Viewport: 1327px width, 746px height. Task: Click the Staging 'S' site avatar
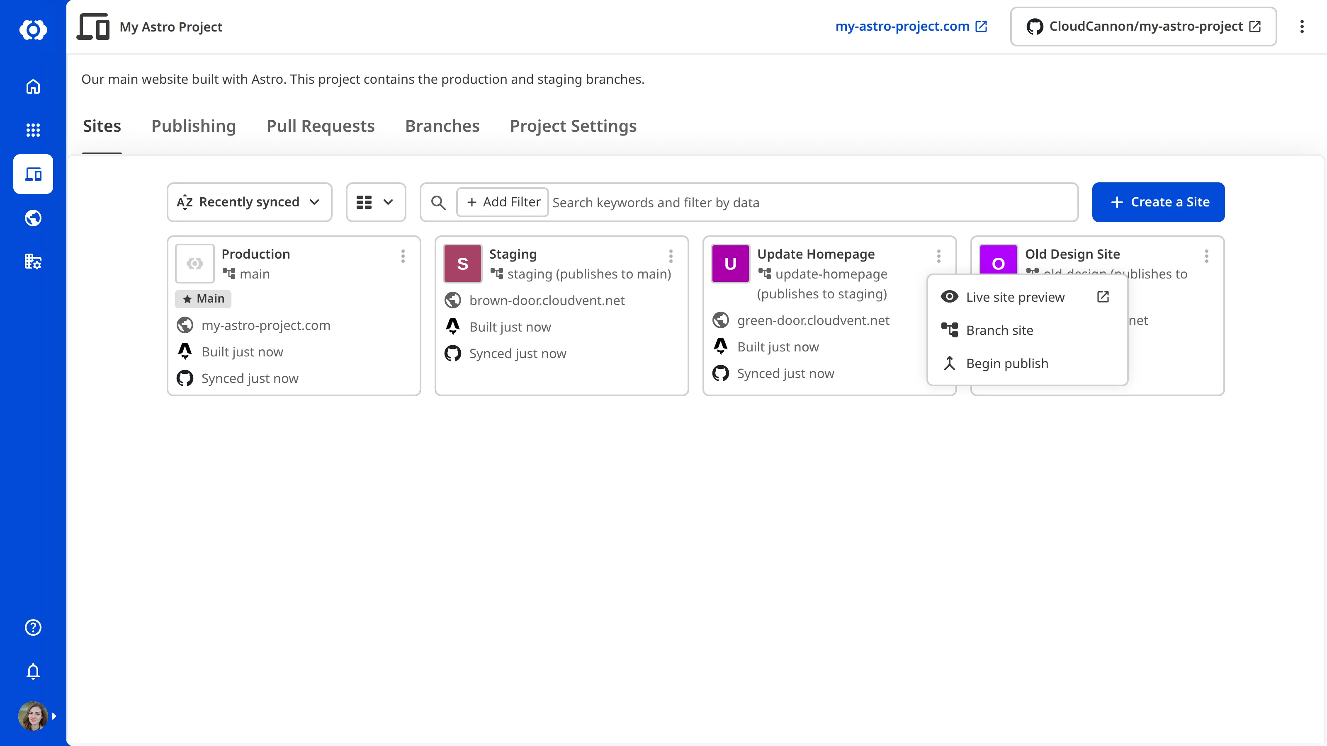coord(463,264)
